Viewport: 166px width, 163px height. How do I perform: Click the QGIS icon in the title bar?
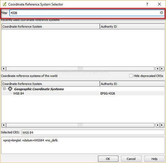(x=4, y=4)
